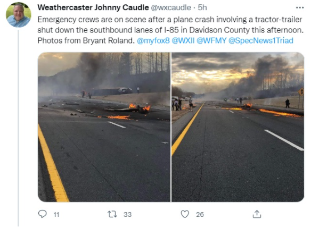Open the @wxcaudle handle
Screen dimensions: 319x227
tap(171, 8)
